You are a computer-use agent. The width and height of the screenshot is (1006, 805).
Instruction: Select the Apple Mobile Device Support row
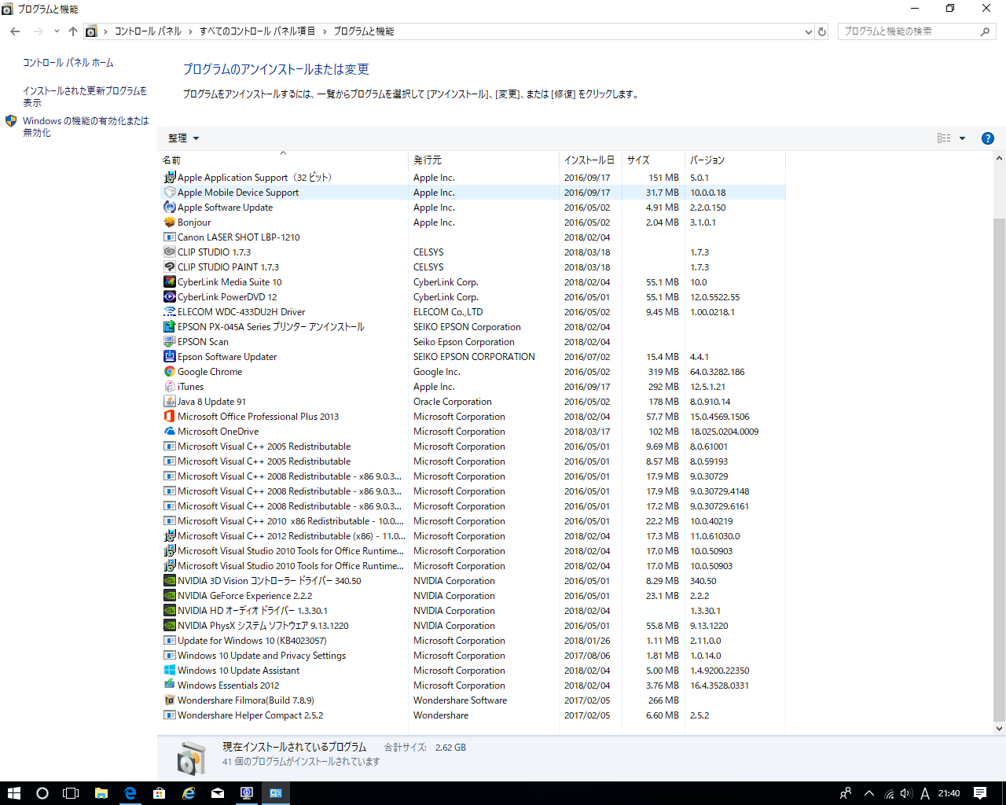(472, 193)
